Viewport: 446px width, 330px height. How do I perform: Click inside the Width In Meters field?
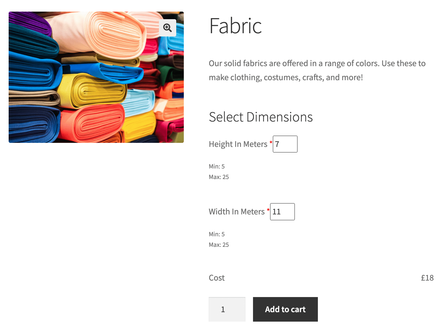[x=282, y=212]
